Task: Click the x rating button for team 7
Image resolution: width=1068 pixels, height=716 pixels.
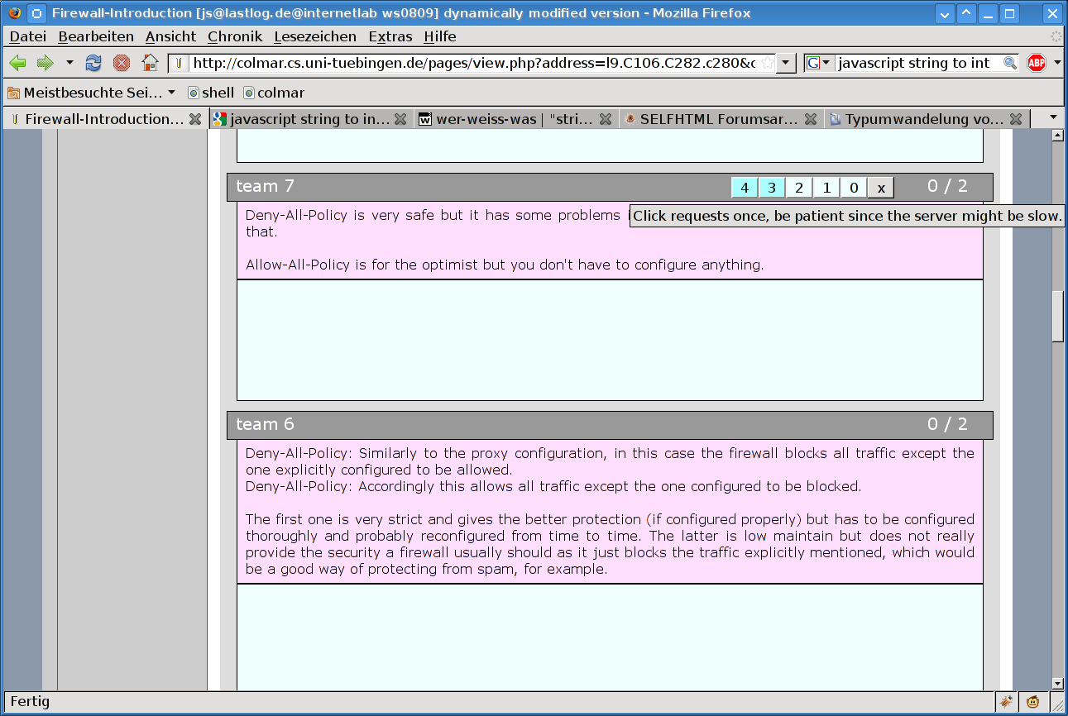Action: 881,188
